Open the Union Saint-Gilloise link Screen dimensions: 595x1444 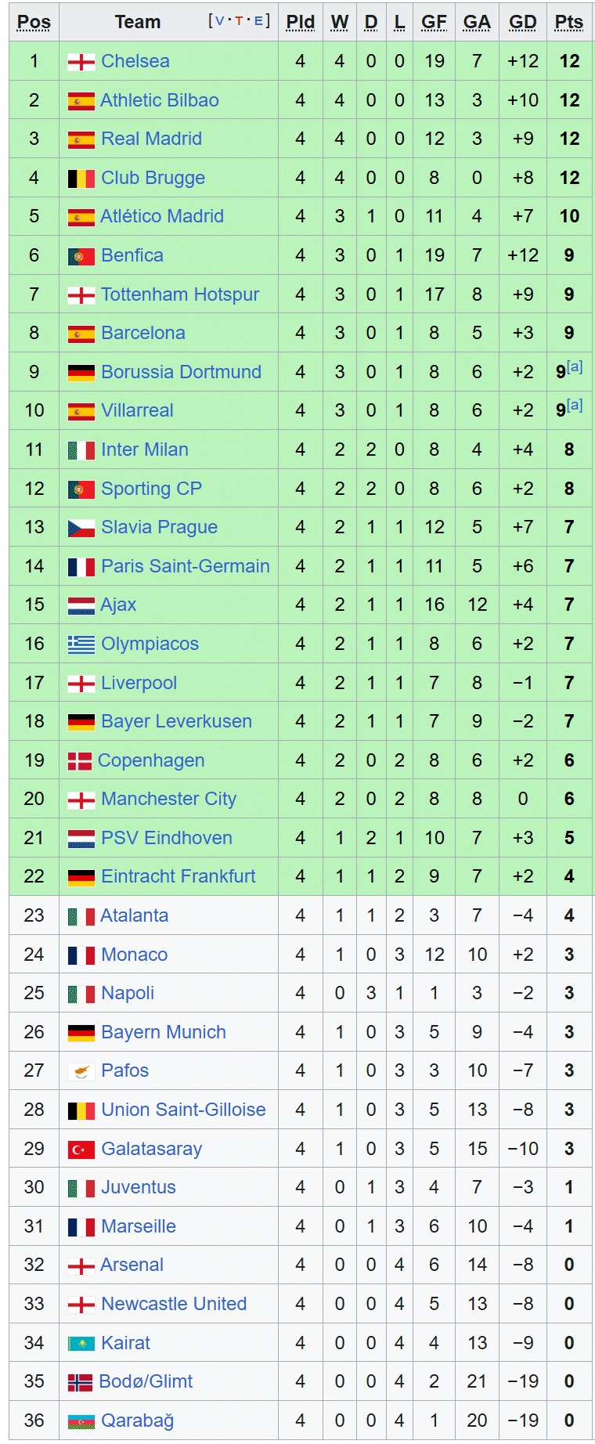click(183, 1110)
